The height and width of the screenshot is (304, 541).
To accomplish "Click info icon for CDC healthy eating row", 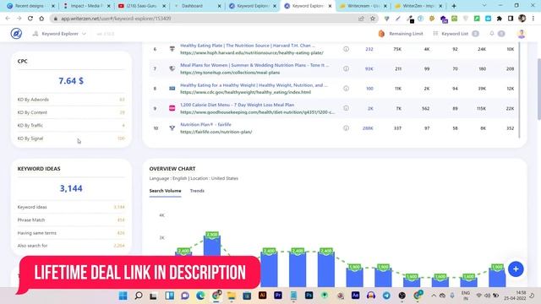I will coord(346,88).
